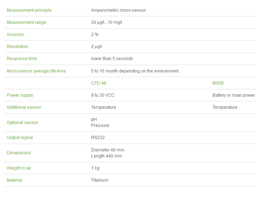Click the Additional sensor label
Image resolution: width=256 pixels, height=198 pixels.
pos(24,107)
